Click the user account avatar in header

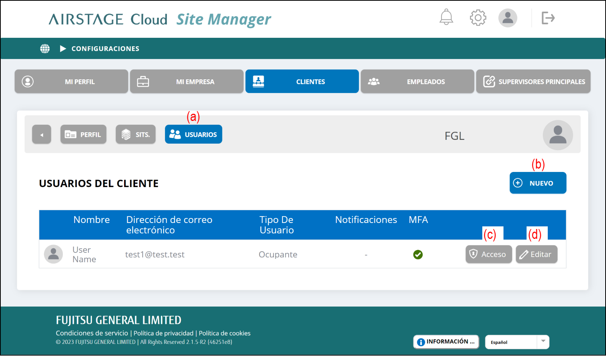[x=507, y=18]
